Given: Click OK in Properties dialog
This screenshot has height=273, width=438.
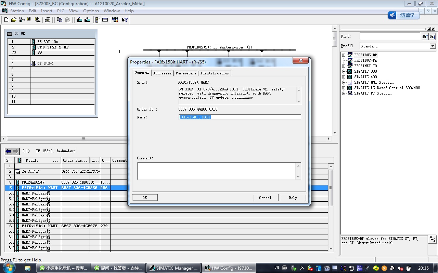Looking at the screenshot, I should 145,198.
